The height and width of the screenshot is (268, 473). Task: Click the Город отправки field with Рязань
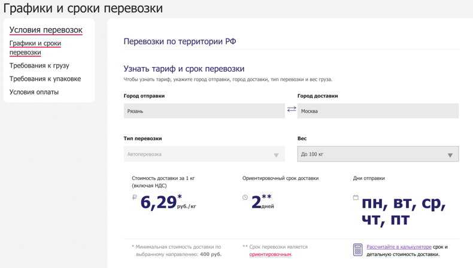[x=204, y=111]
